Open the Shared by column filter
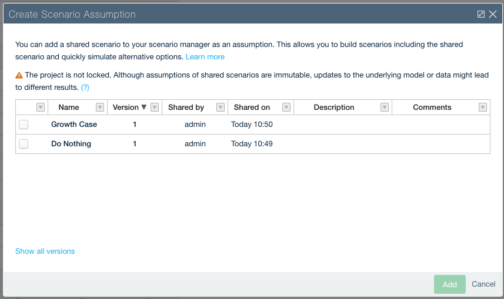 [x=221, y=107]
